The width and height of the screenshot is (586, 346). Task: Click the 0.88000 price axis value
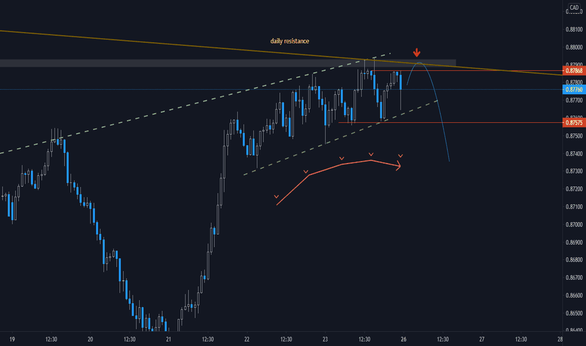click(573, 47)
